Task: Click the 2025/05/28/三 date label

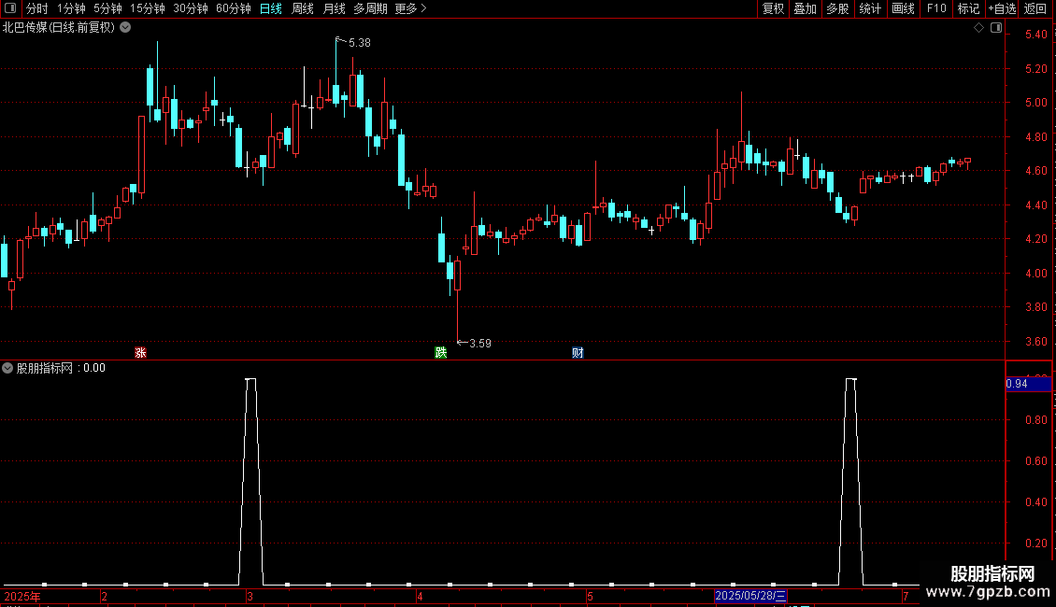Action: click(750, 596)
